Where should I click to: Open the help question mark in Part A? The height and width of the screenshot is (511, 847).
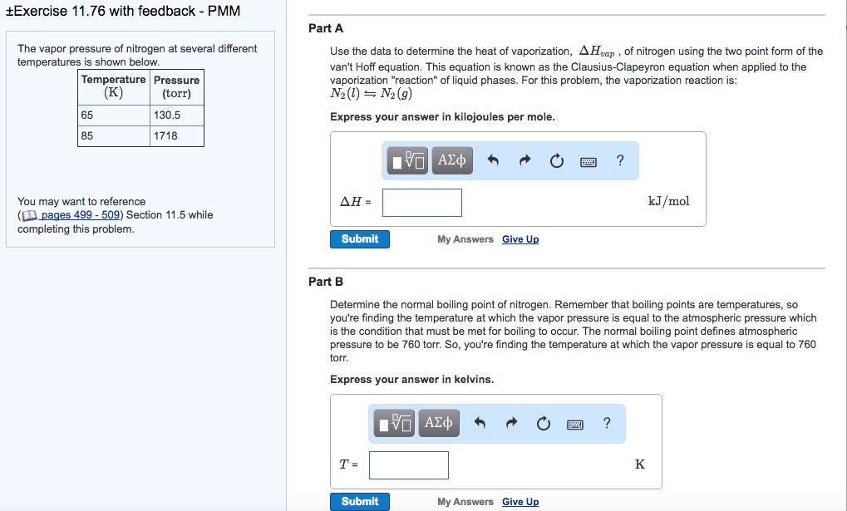tap(620, 160)
